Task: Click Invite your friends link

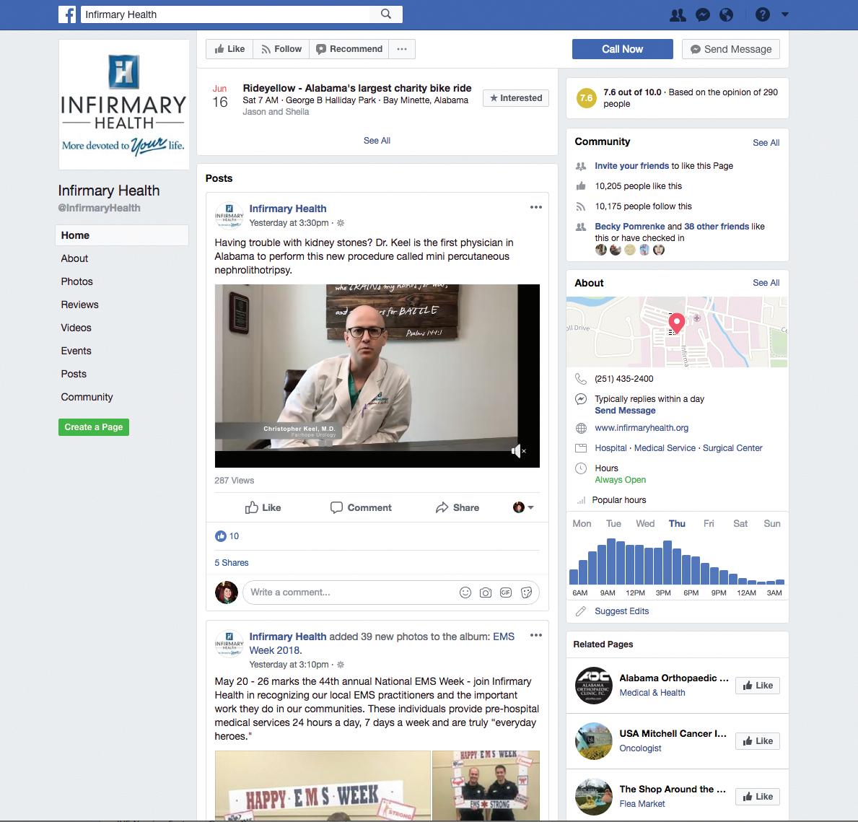Action: (x=631, y=166)
